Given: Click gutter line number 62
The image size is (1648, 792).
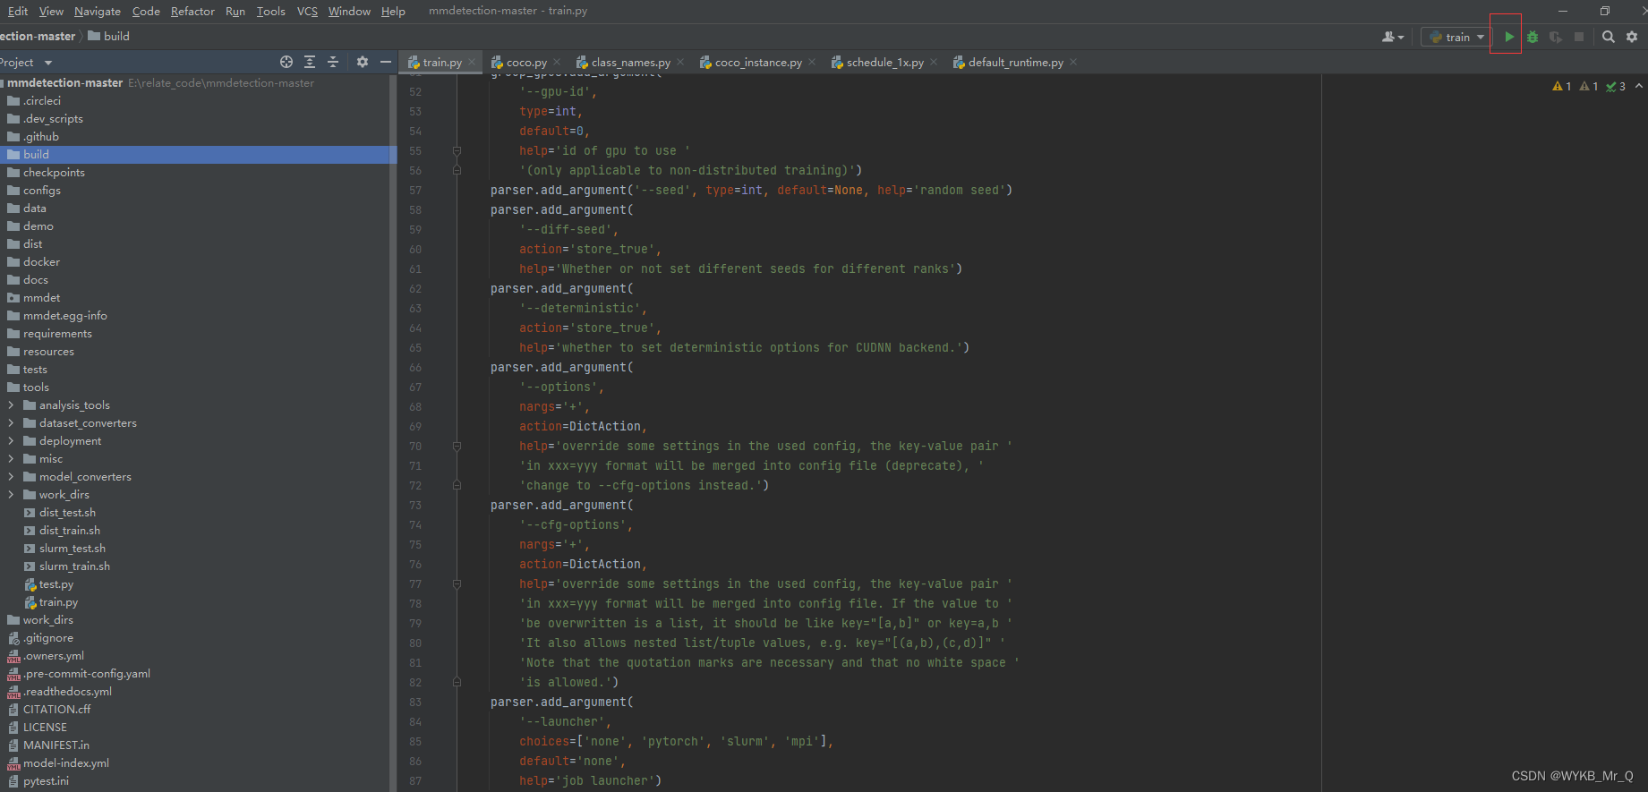Looking at the screenshot, I should [415, 289].
